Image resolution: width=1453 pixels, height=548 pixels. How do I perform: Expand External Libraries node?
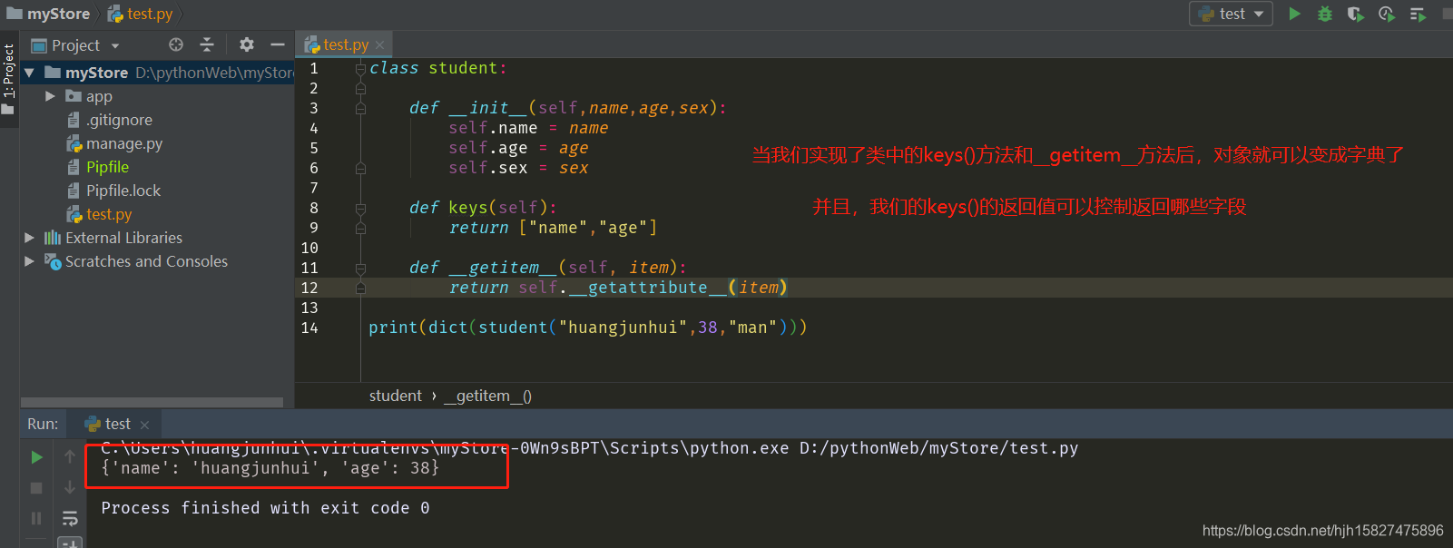[x=29, y=238]
